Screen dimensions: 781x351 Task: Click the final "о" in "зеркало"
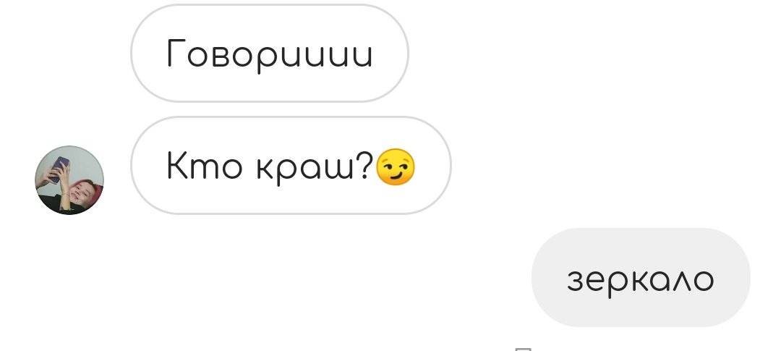(x=704, y=282)
